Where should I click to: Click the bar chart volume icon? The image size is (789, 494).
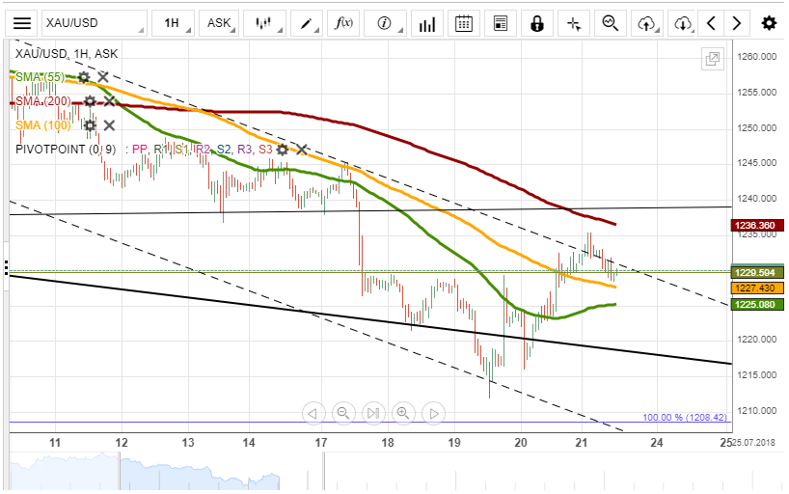(426, 23)
